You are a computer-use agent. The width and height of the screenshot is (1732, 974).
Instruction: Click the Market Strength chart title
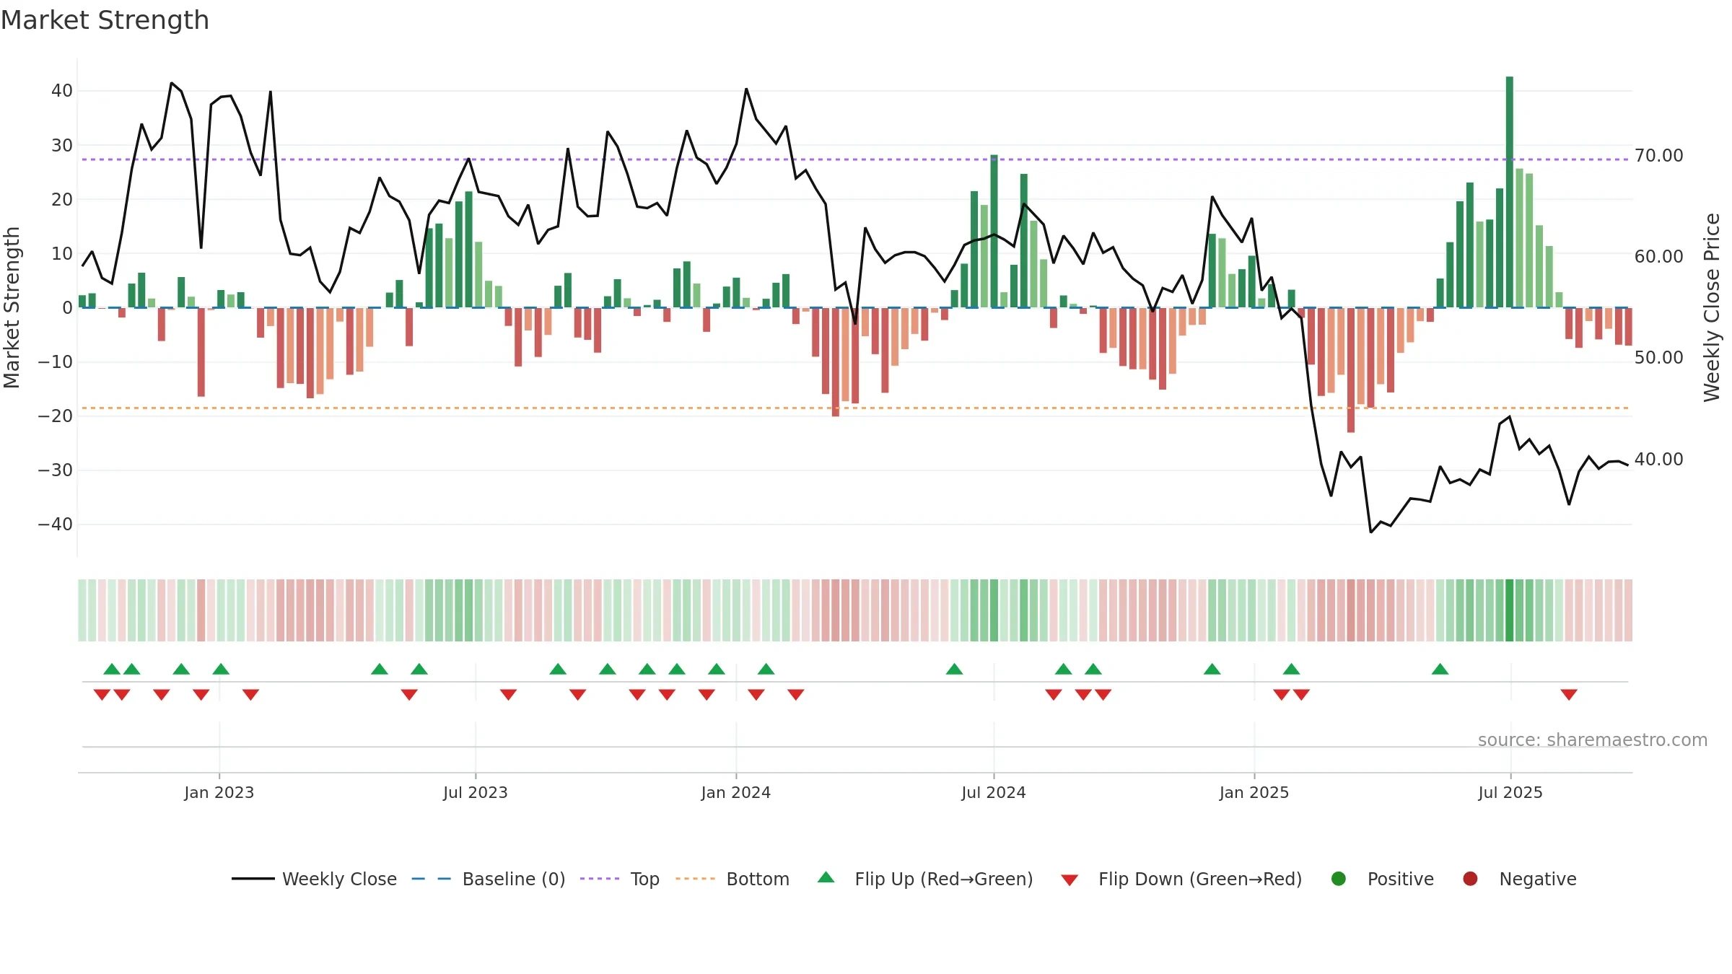pos(105,20)
